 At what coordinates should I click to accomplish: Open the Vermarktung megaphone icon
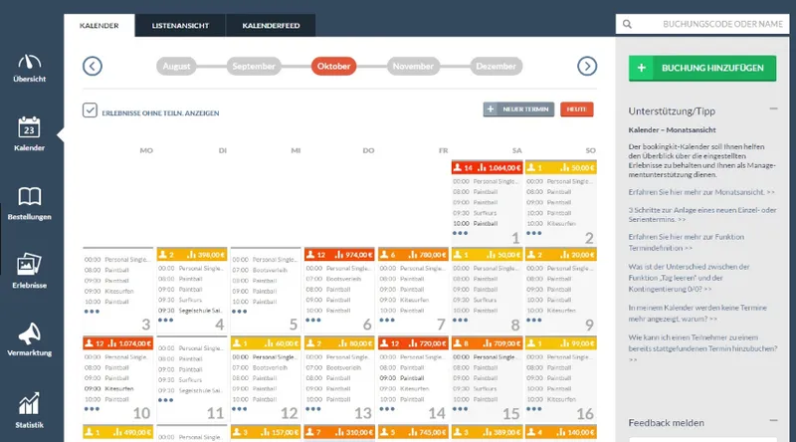(30, 333)
